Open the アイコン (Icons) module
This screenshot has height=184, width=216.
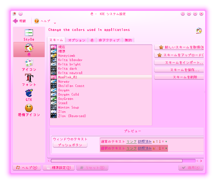(29, 65)
